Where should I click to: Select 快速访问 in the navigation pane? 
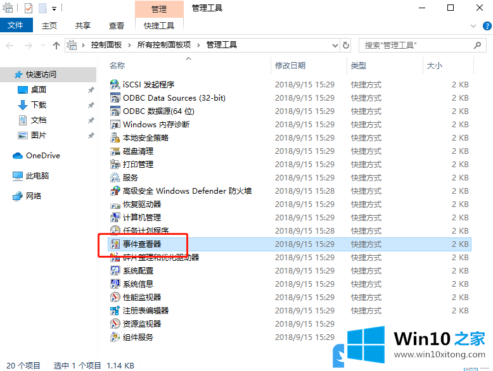[48, 75]
